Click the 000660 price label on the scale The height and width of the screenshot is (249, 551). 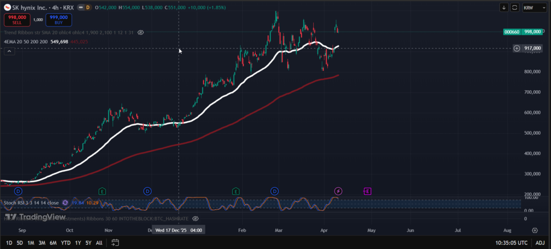(x=512, y=32)
